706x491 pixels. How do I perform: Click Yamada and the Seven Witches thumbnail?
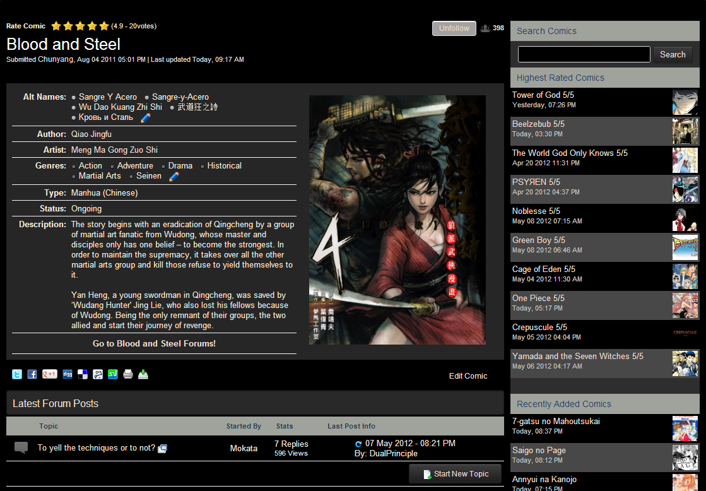(685, 364)
